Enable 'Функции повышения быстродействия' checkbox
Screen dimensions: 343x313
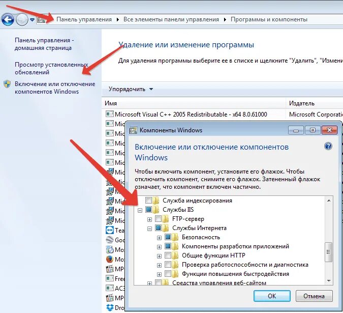coord(168,274)
